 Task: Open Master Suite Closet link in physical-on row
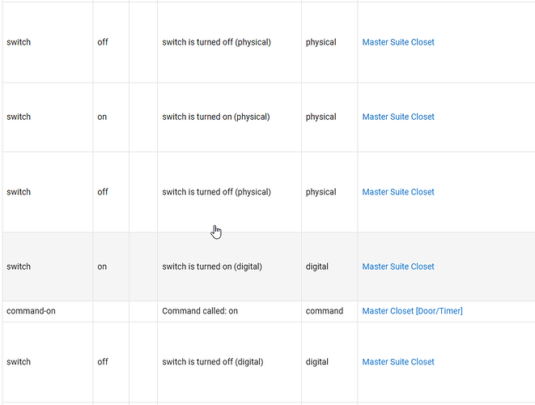(398, 117)
